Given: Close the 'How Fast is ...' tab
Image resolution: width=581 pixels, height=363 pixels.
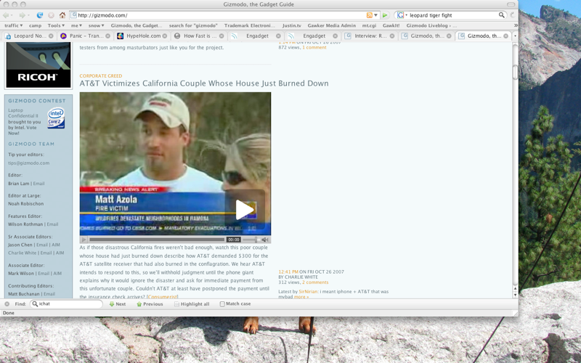Looking at the screenshot, I should pos(222,36).
